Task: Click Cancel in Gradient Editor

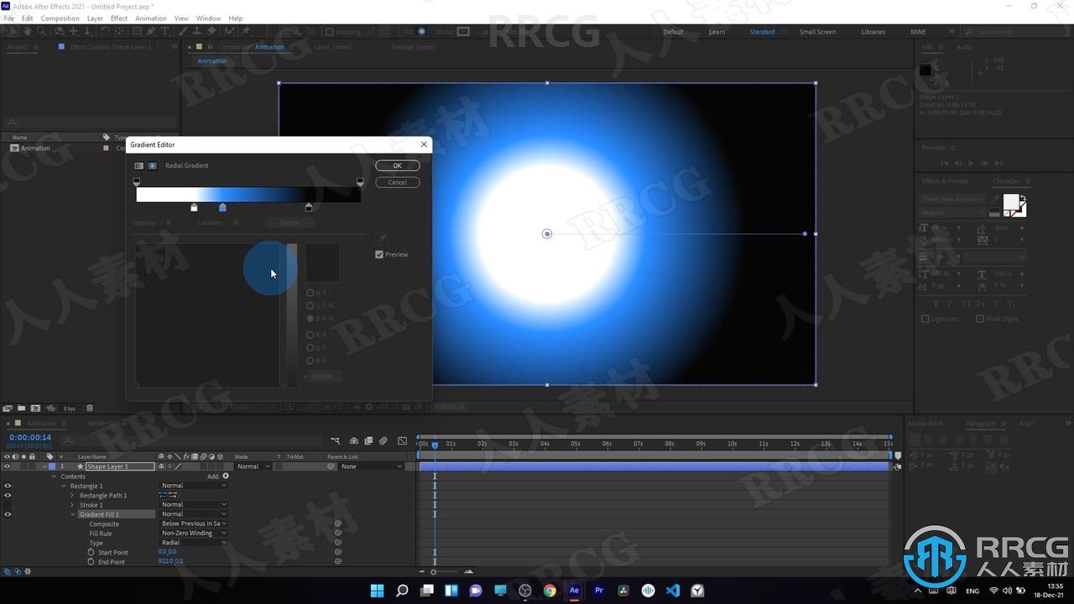Action: (x=398, y=182)
